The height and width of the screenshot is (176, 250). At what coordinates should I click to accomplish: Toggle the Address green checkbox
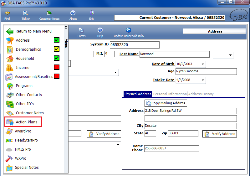tap(57, 40)
